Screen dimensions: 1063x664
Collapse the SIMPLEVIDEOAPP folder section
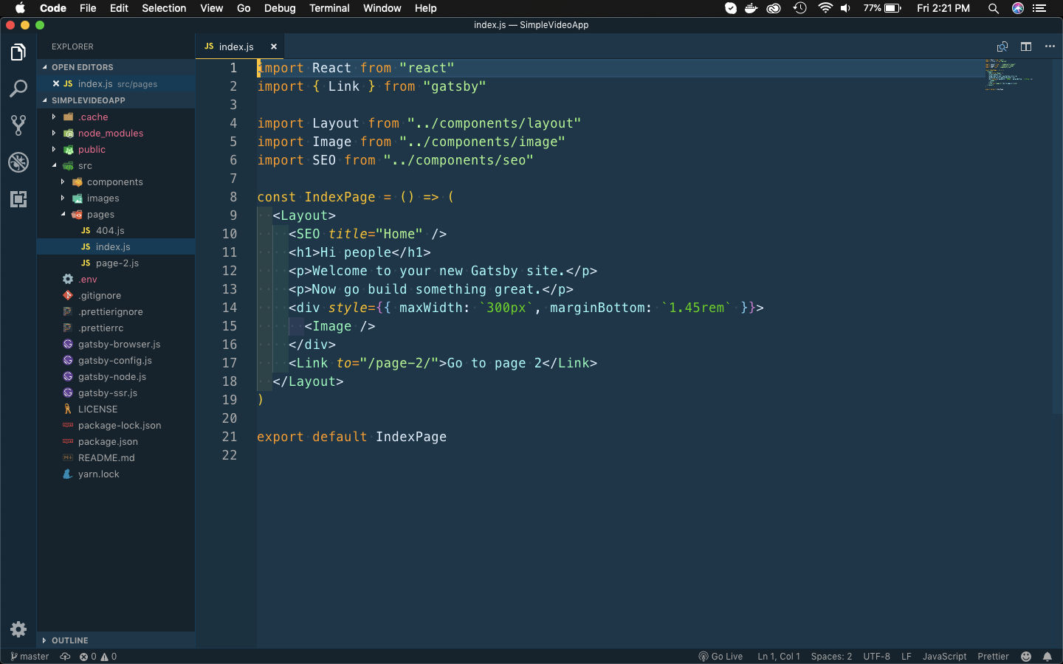(116, 100)
